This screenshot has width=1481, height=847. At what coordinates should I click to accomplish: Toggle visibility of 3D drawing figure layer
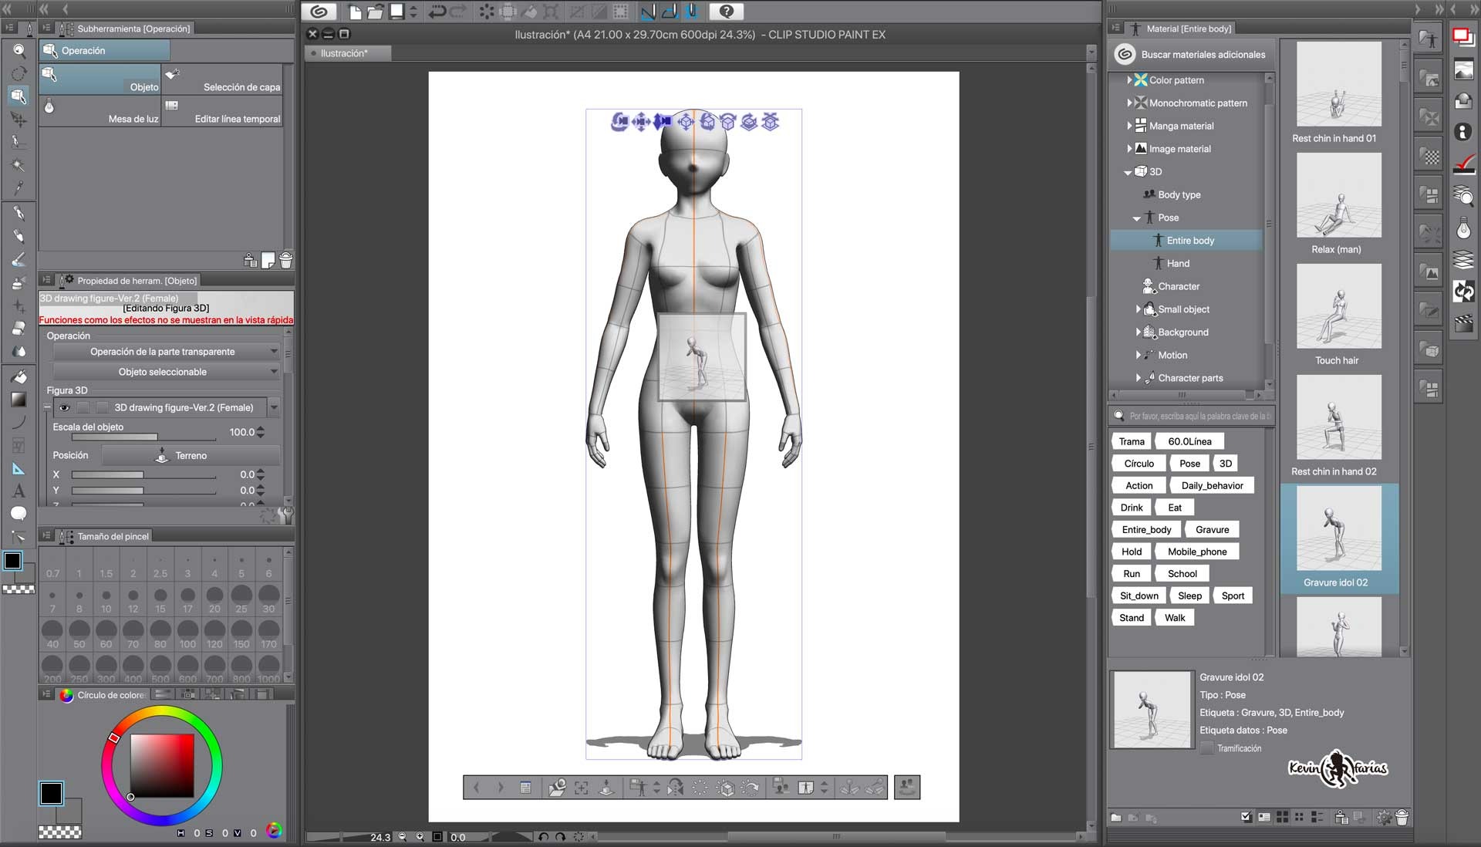(x=64, y=408)
